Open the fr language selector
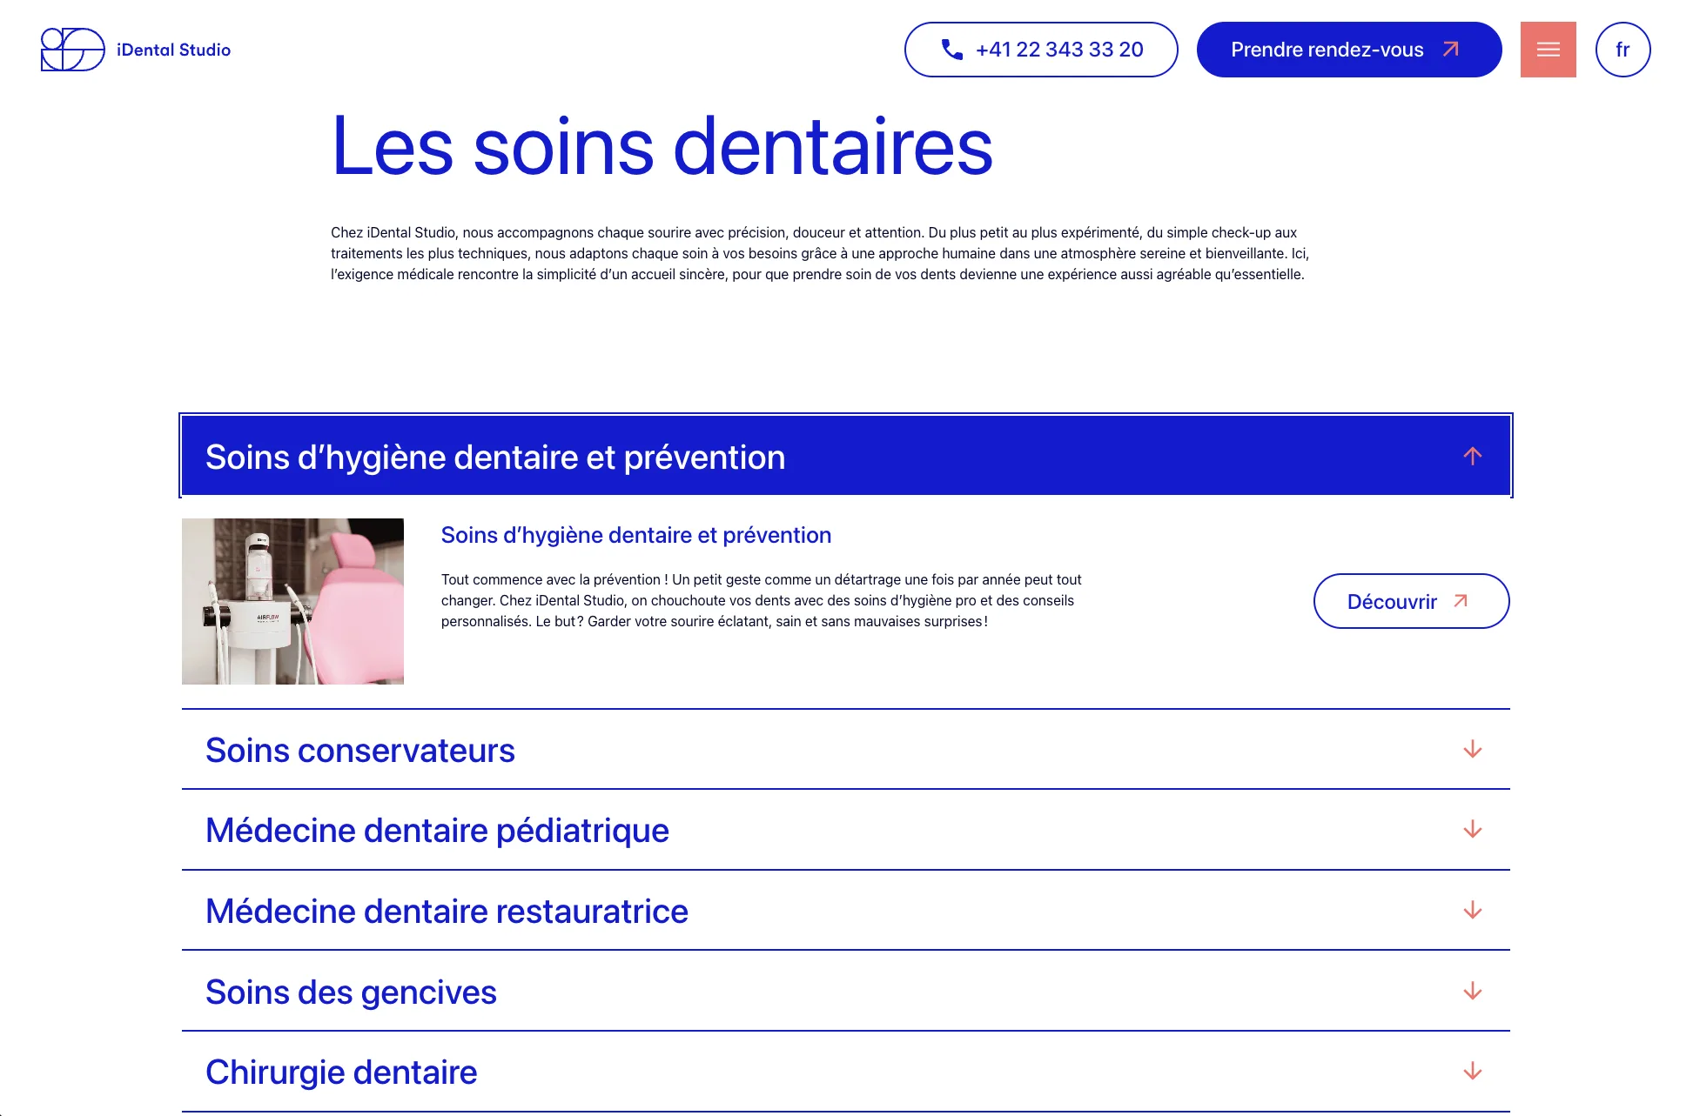 (x=1622, y=50)
